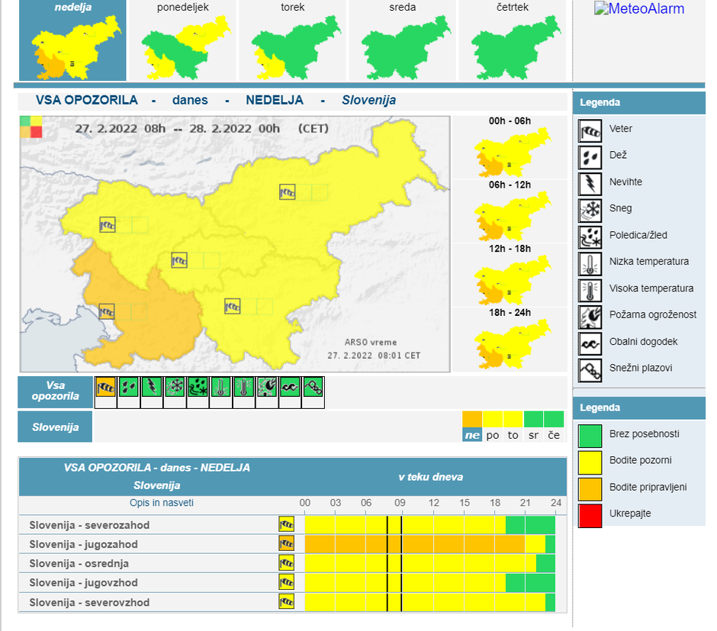Select the Dež warning filter icon
The image size is (717, 631).
coord(127,389)
